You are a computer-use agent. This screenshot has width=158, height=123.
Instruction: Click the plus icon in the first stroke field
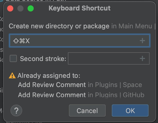[x=142, y=41]
